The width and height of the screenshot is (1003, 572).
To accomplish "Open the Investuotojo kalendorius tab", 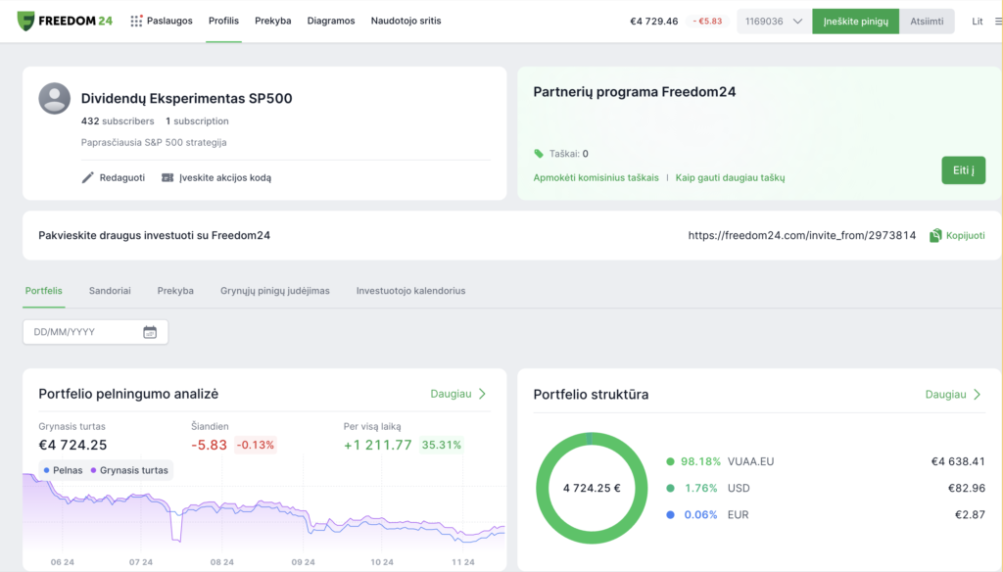I will 410,291.
